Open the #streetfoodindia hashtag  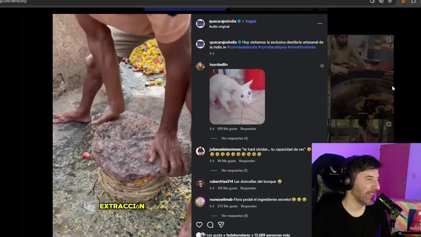[x=302, y=47]
